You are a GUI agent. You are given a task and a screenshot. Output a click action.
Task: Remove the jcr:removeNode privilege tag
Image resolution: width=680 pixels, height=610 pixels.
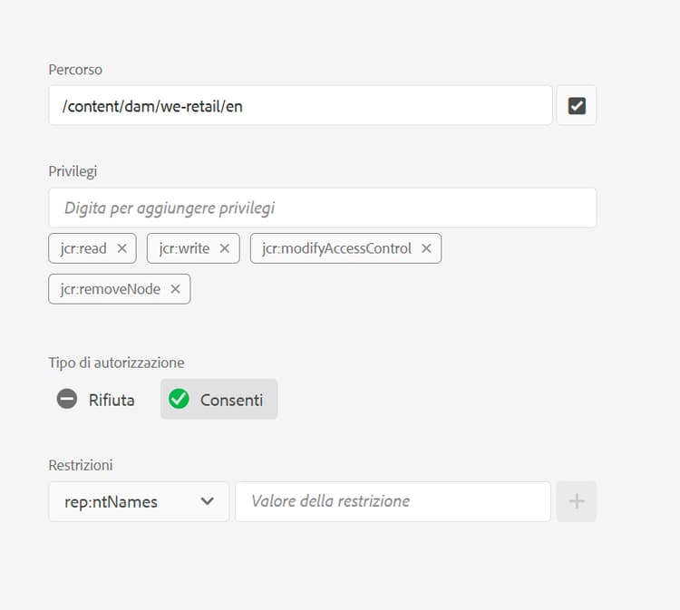click(x=175, y=289)
